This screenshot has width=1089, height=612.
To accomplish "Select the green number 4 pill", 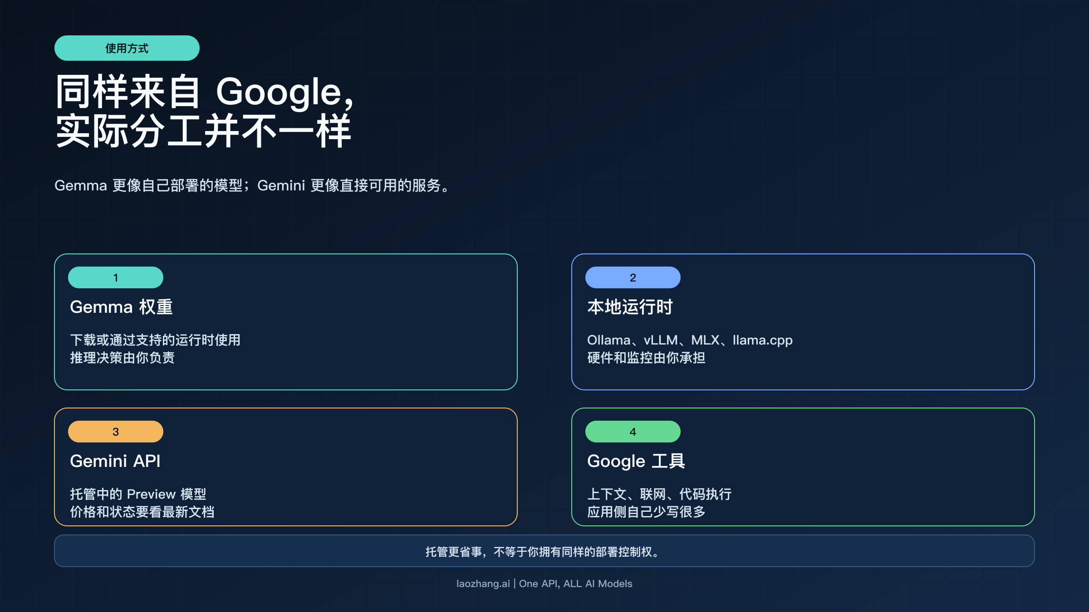I will click(633, 431).
